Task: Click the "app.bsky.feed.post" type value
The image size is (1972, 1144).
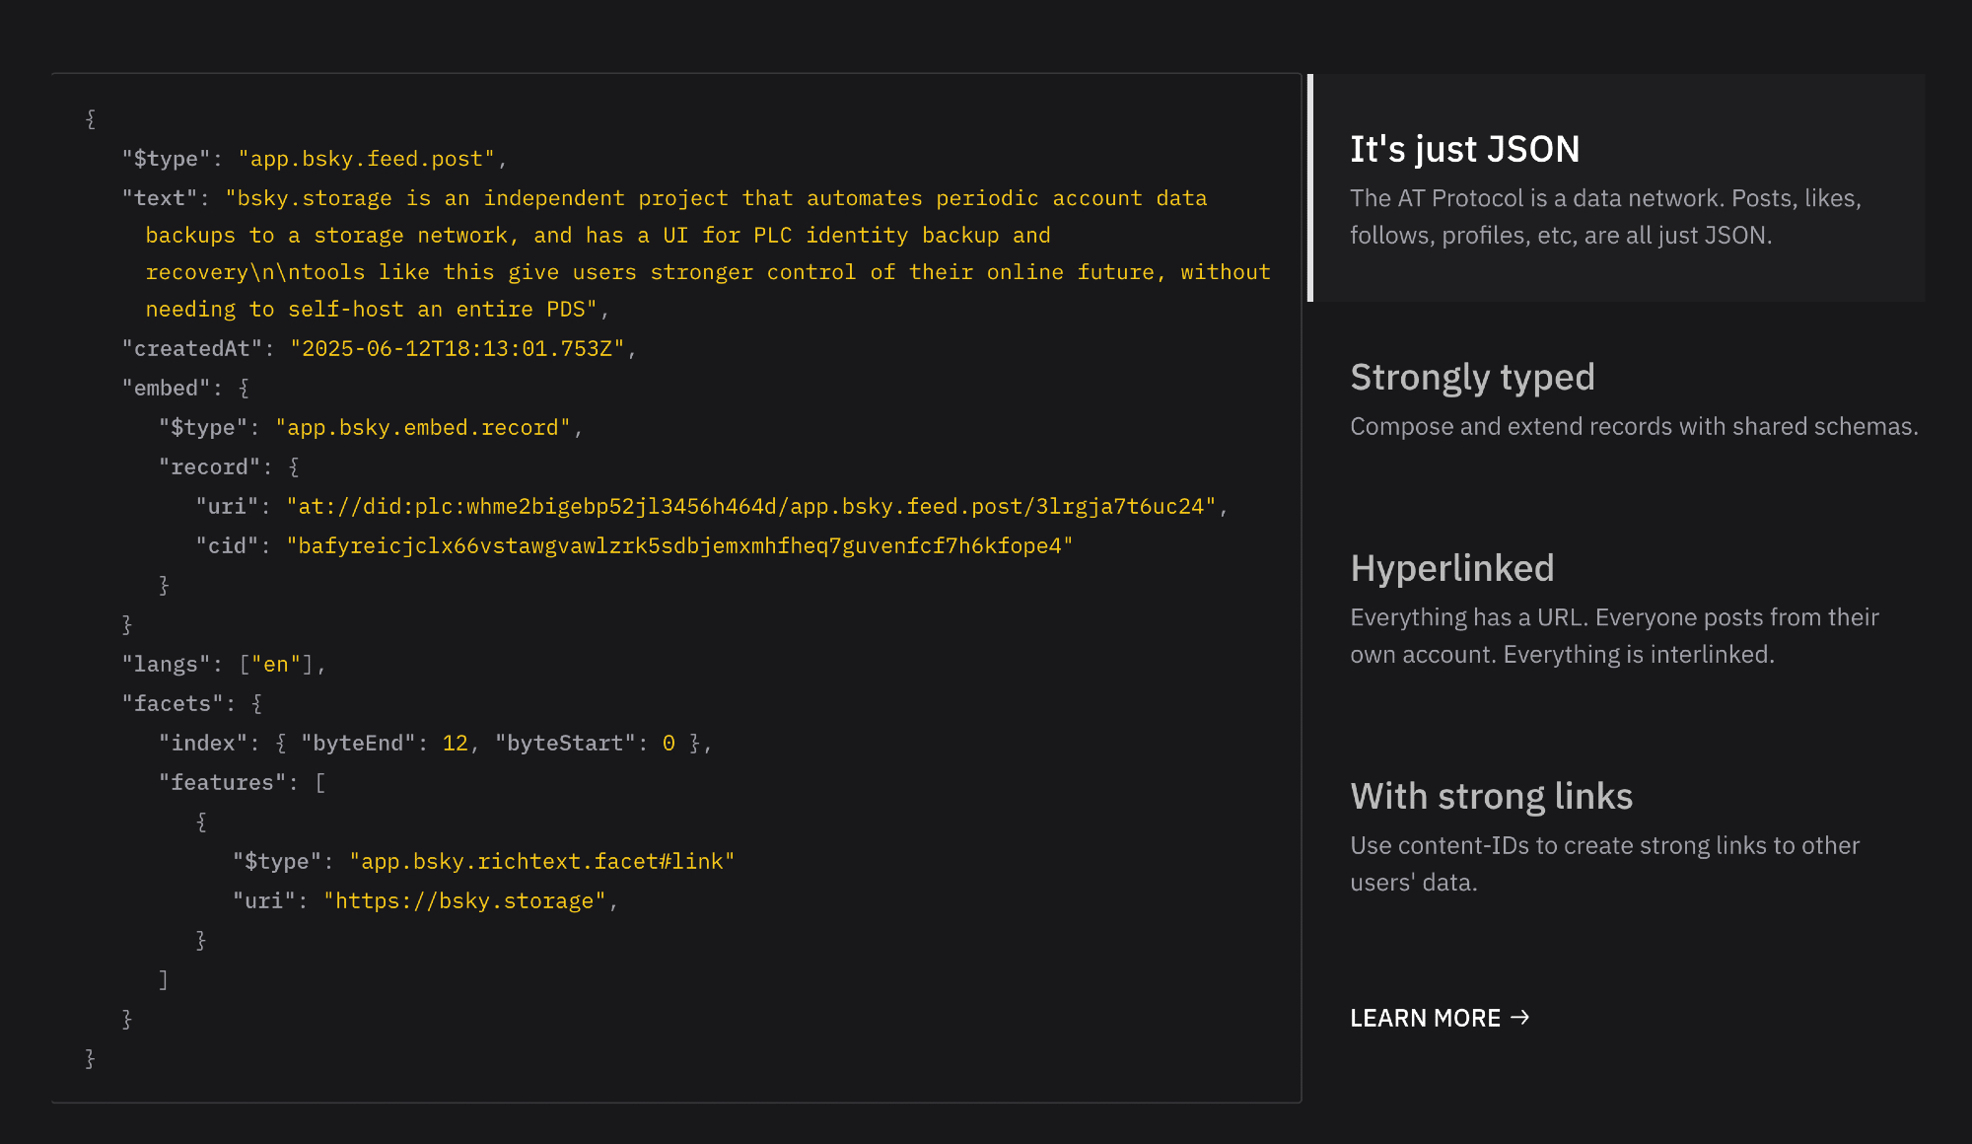Action: tap(366, 159)
